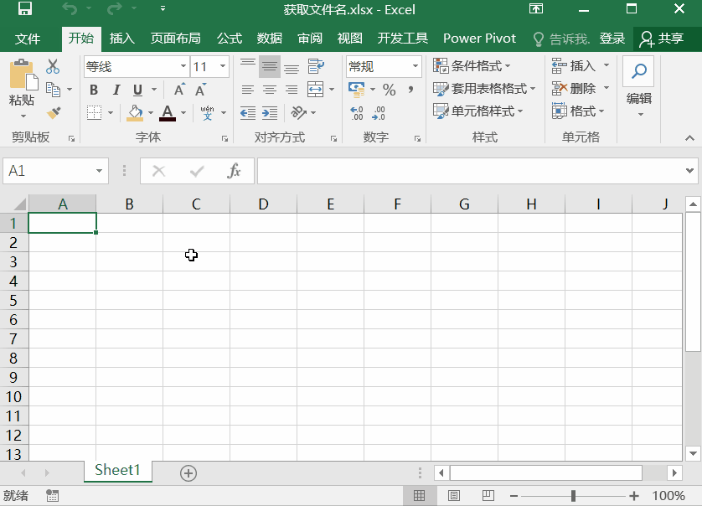702x506 pixels.
Task: Open the font size 11 dropdown
Action: (223, 66)
